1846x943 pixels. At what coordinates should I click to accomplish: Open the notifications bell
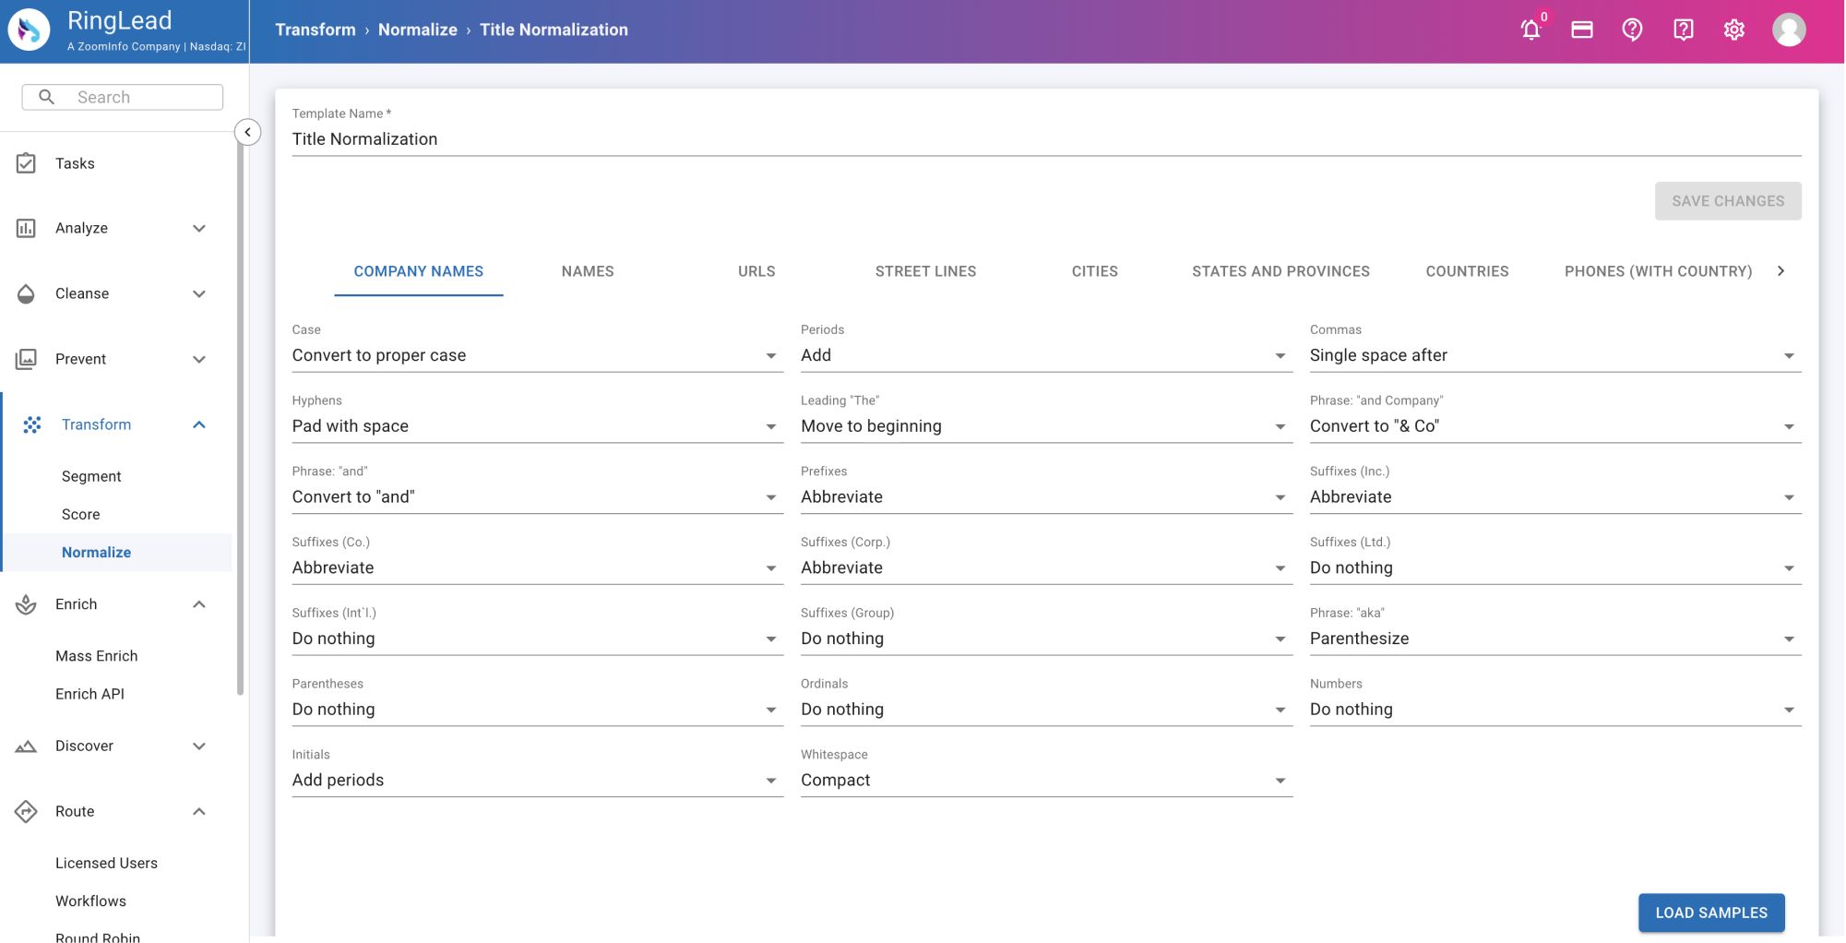(x=1531, y=30)
